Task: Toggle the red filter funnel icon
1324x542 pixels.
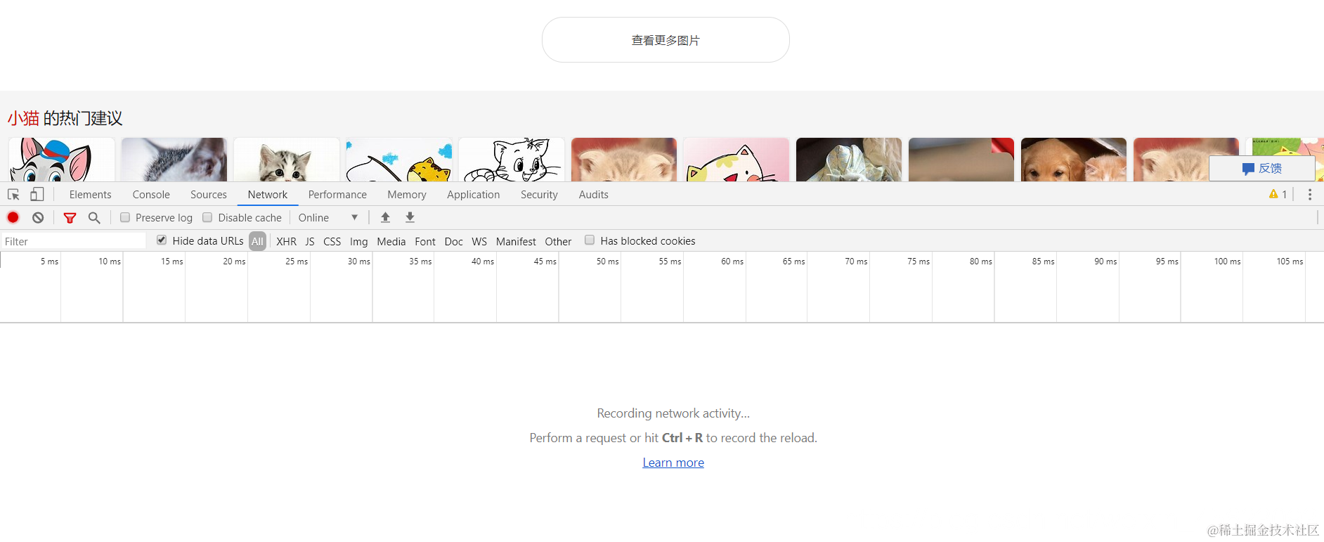Action: coord(70,218)
